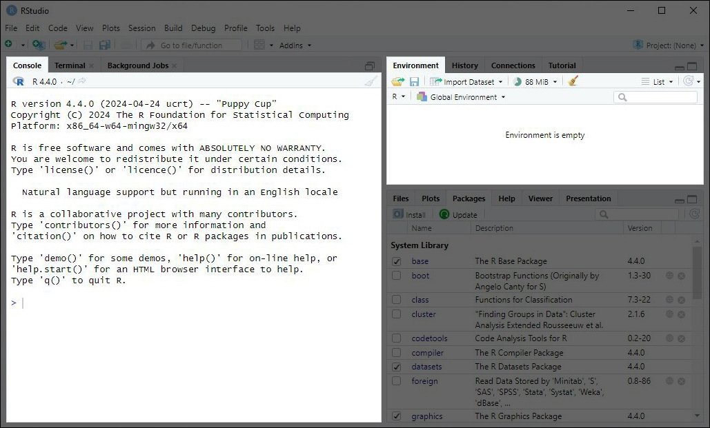Load the codetools package via its checkbox

coord(397,338)
